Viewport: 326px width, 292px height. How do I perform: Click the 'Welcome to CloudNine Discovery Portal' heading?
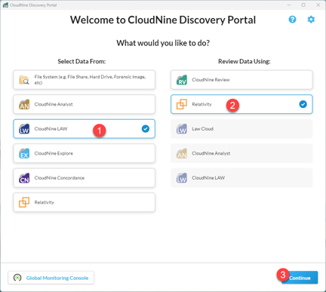163,20
